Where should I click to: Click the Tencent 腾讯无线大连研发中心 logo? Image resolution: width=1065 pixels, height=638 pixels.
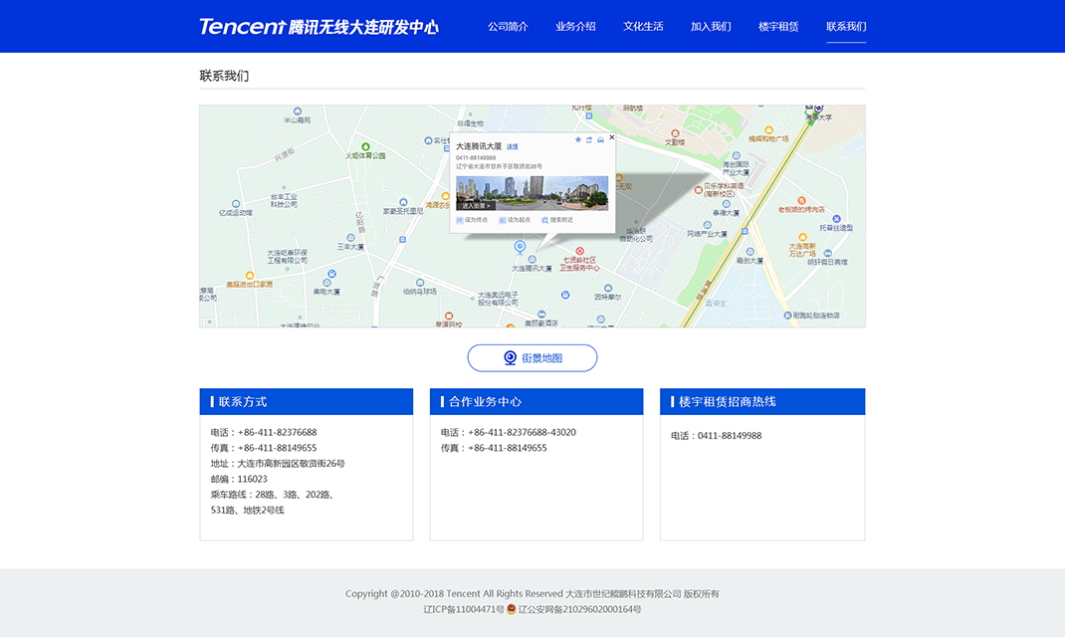(319, 27)
